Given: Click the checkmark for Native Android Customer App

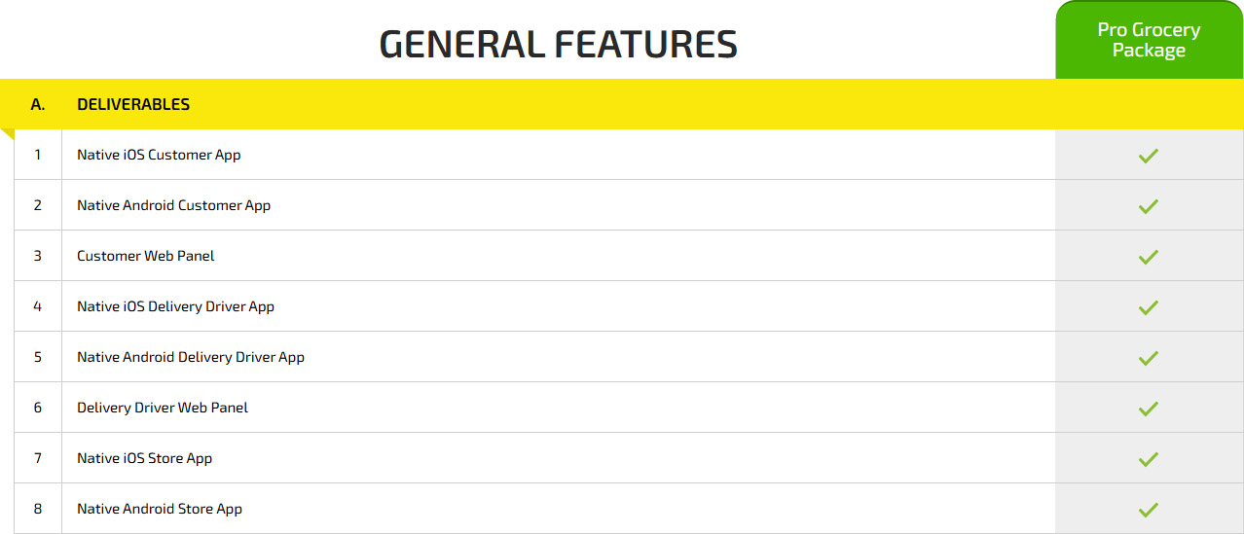Looking at the screenshot, I should [1149, 206].
